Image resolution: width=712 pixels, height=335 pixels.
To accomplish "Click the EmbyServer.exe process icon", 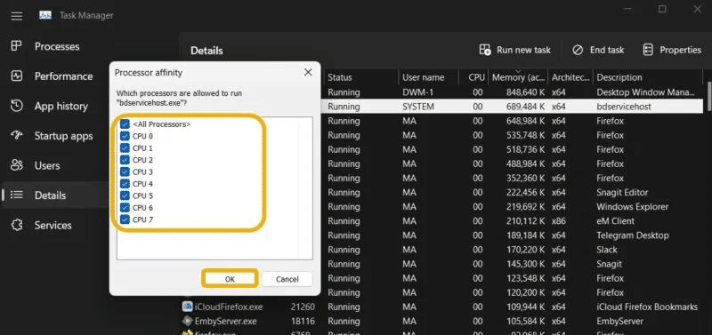I will [188, 321].
